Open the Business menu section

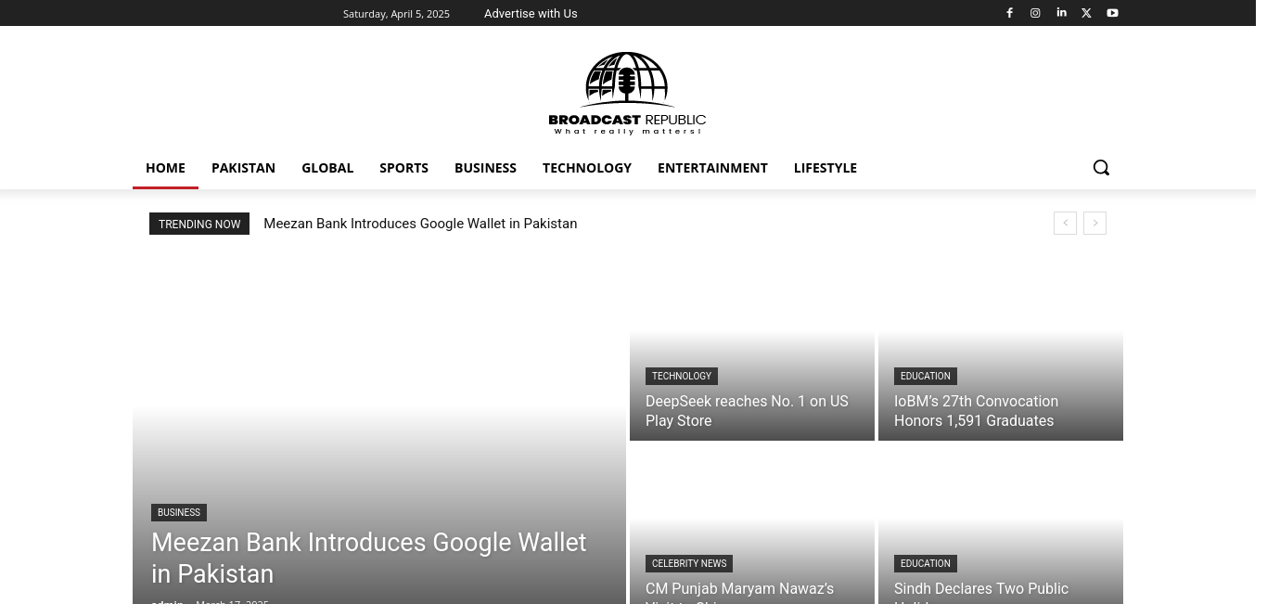[x=485, y=168]
